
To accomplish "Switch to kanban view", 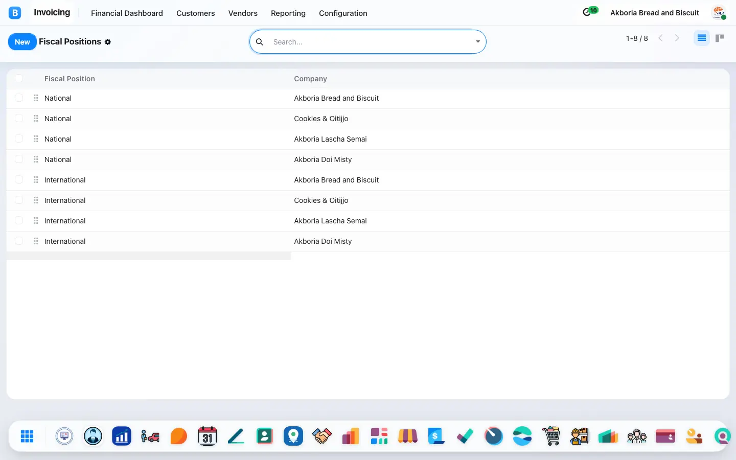I will point(720,38).
